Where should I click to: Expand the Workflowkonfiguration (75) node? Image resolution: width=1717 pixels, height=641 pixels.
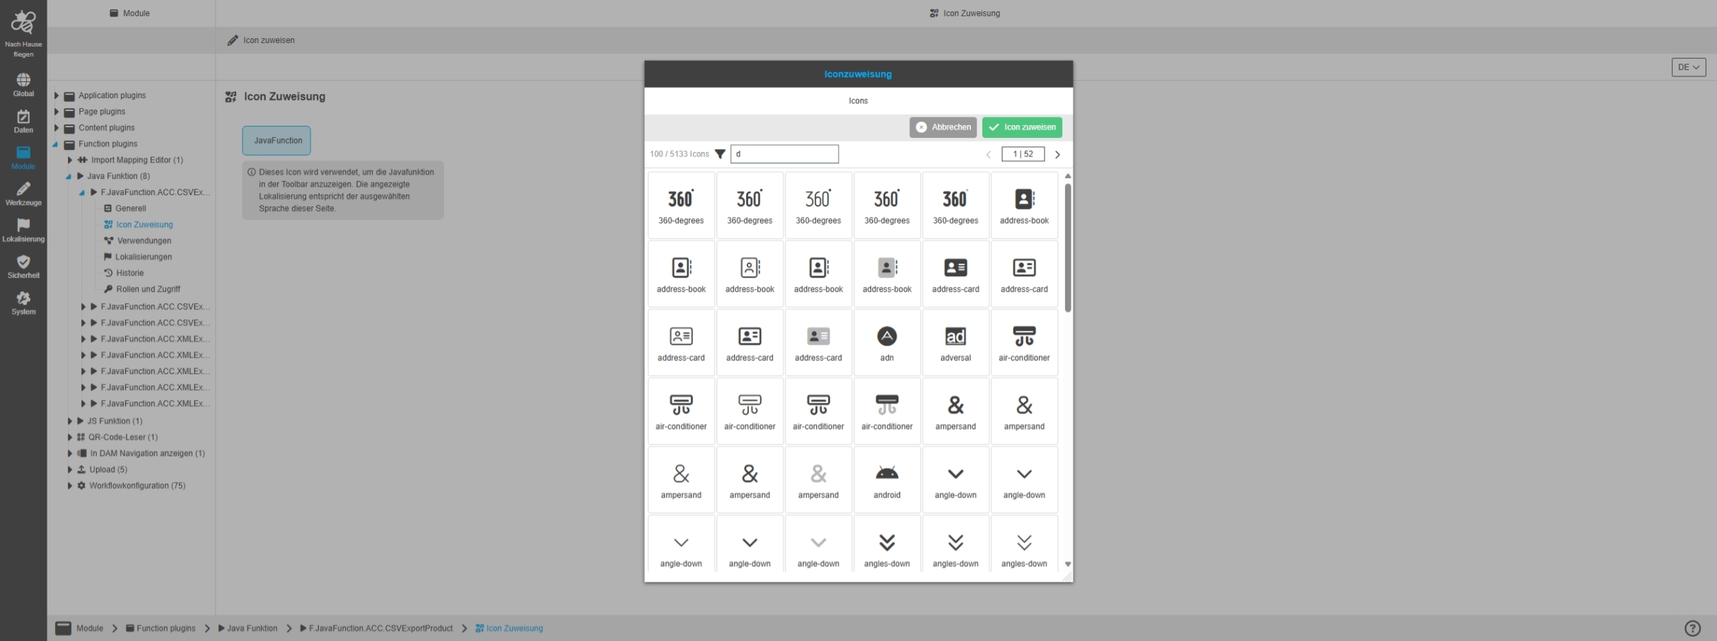(x=70, y=486)
